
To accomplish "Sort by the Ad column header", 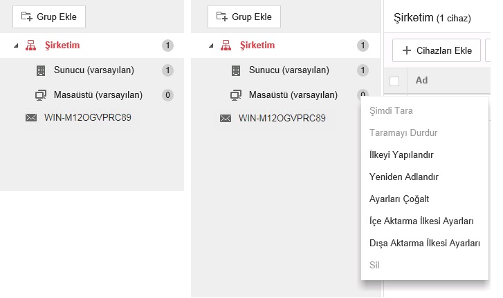I will (x=421, y=81).
